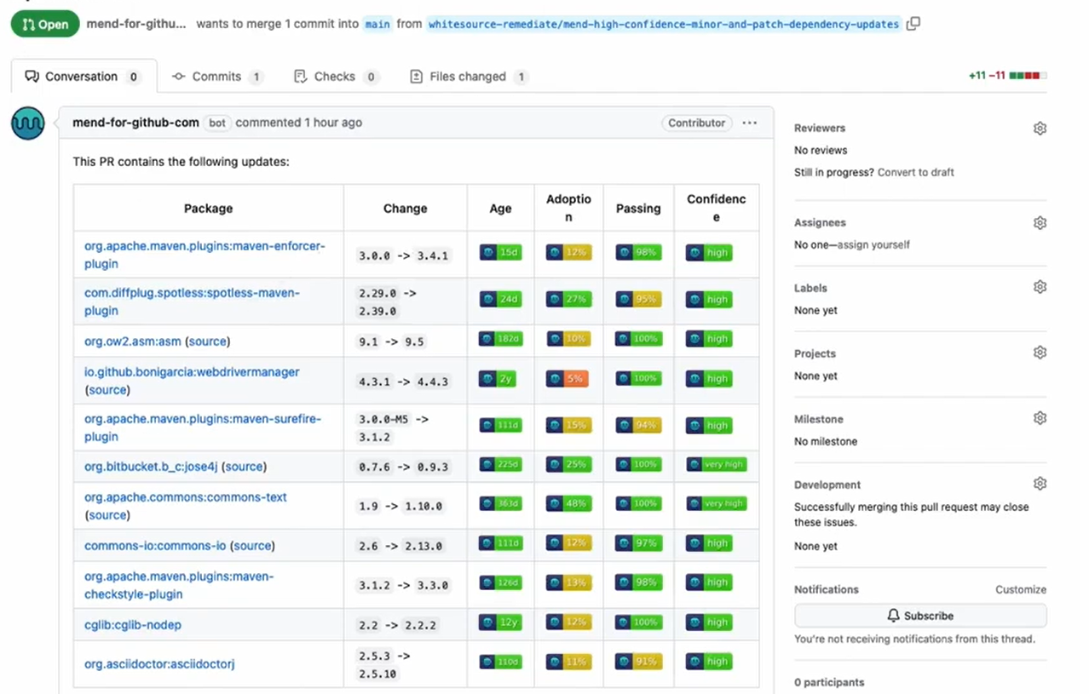This screenshot has height=694, width=1089.
Task: Open the comment's three-dot options menu
Action: (x=750, y=123)
